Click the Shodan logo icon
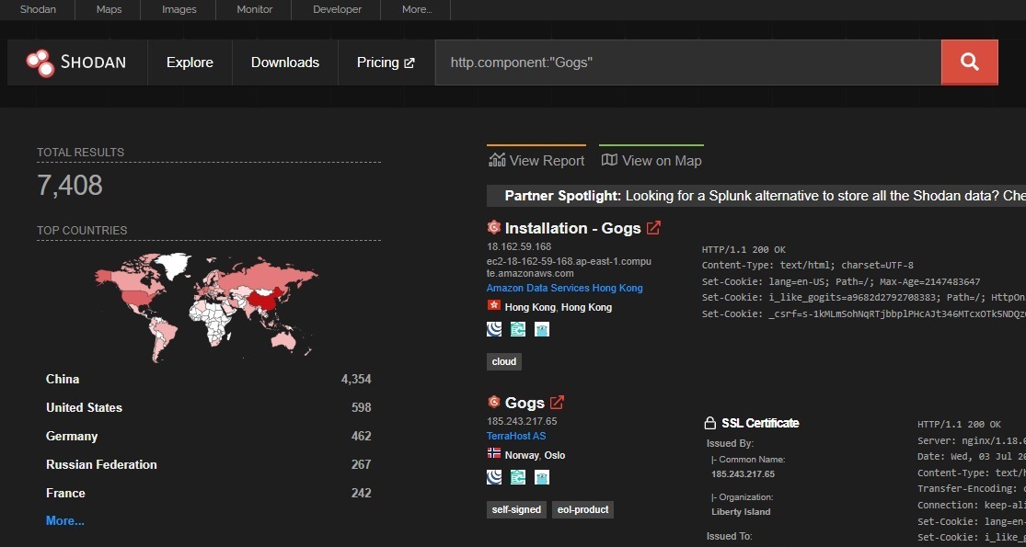 pos(40,63)
